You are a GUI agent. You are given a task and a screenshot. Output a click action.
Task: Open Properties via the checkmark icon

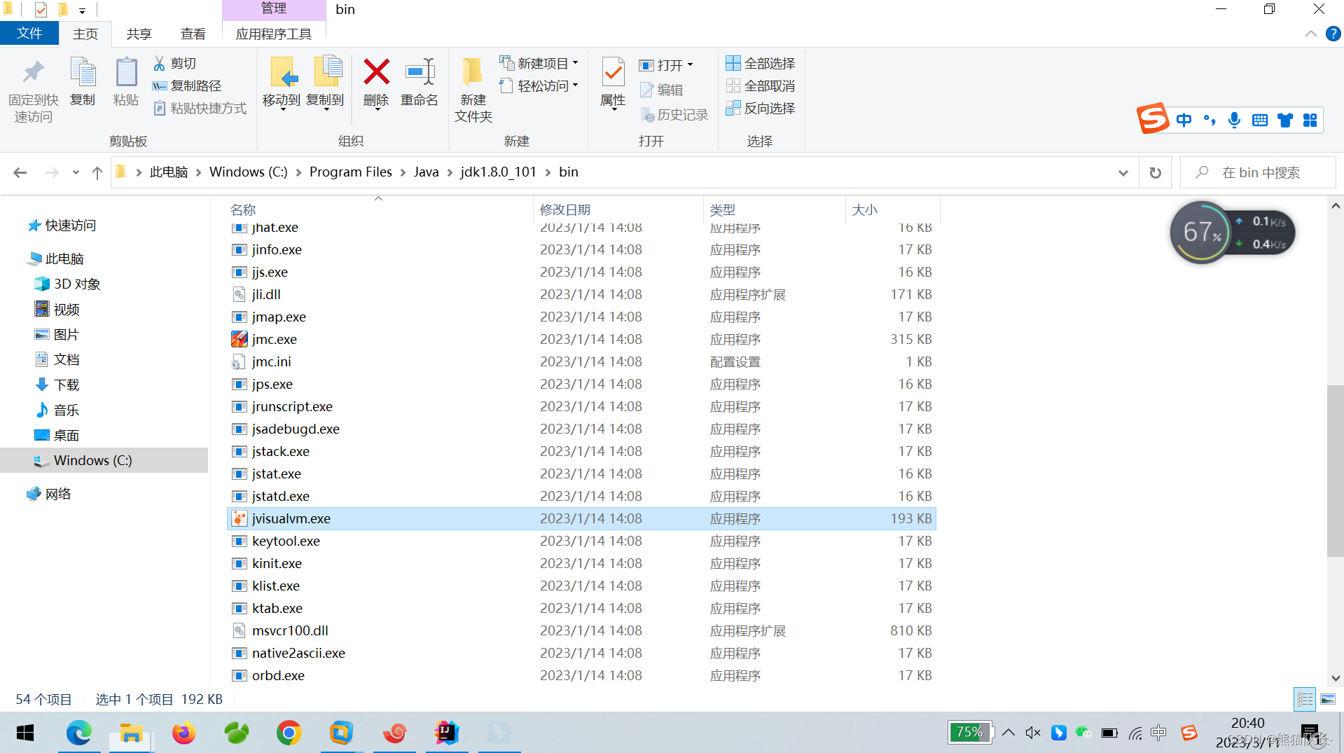[613, 73]
